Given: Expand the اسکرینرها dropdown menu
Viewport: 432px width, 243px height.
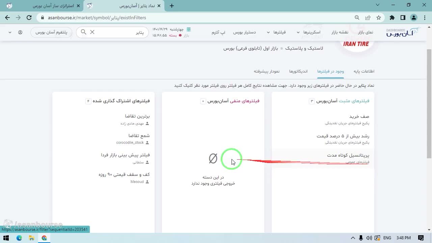Looking at the screenshot, I should coord(308,32).
